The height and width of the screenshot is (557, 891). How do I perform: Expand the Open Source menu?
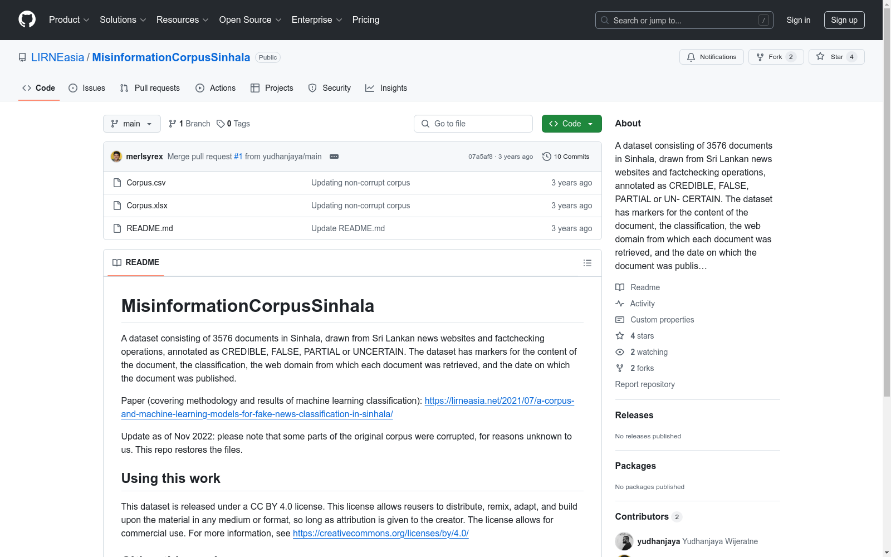click(251, 20)
